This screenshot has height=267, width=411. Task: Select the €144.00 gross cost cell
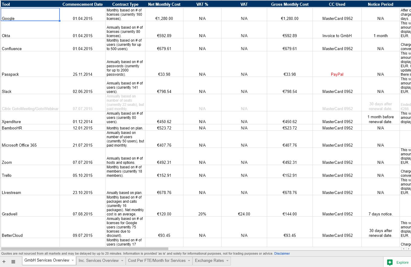(290, 206)
